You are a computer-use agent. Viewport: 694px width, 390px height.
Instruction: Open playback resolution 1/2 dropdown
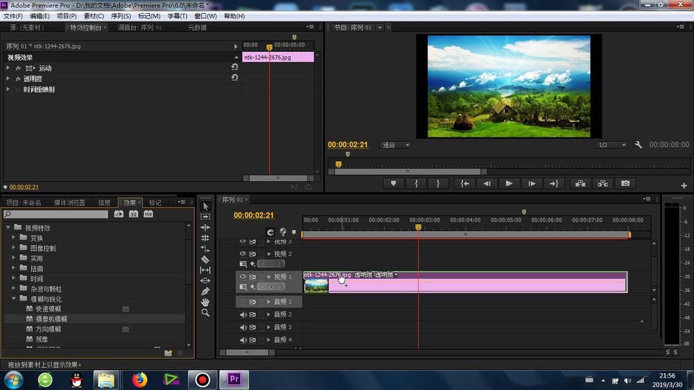[x=611, y=145]
